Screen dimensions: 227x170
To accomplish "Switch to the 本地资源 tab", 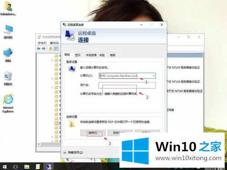I will pos(91,55).
